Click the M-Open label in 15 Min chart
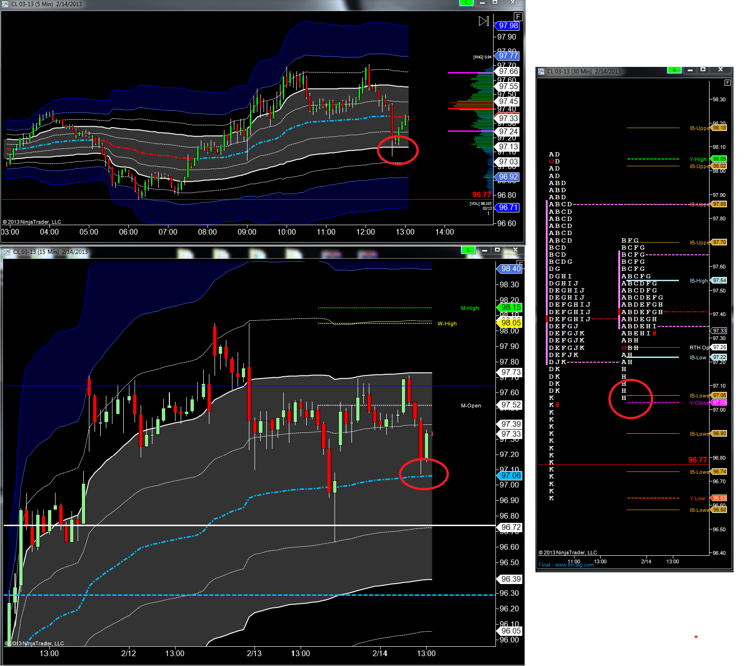 click(x=471, y=406)
